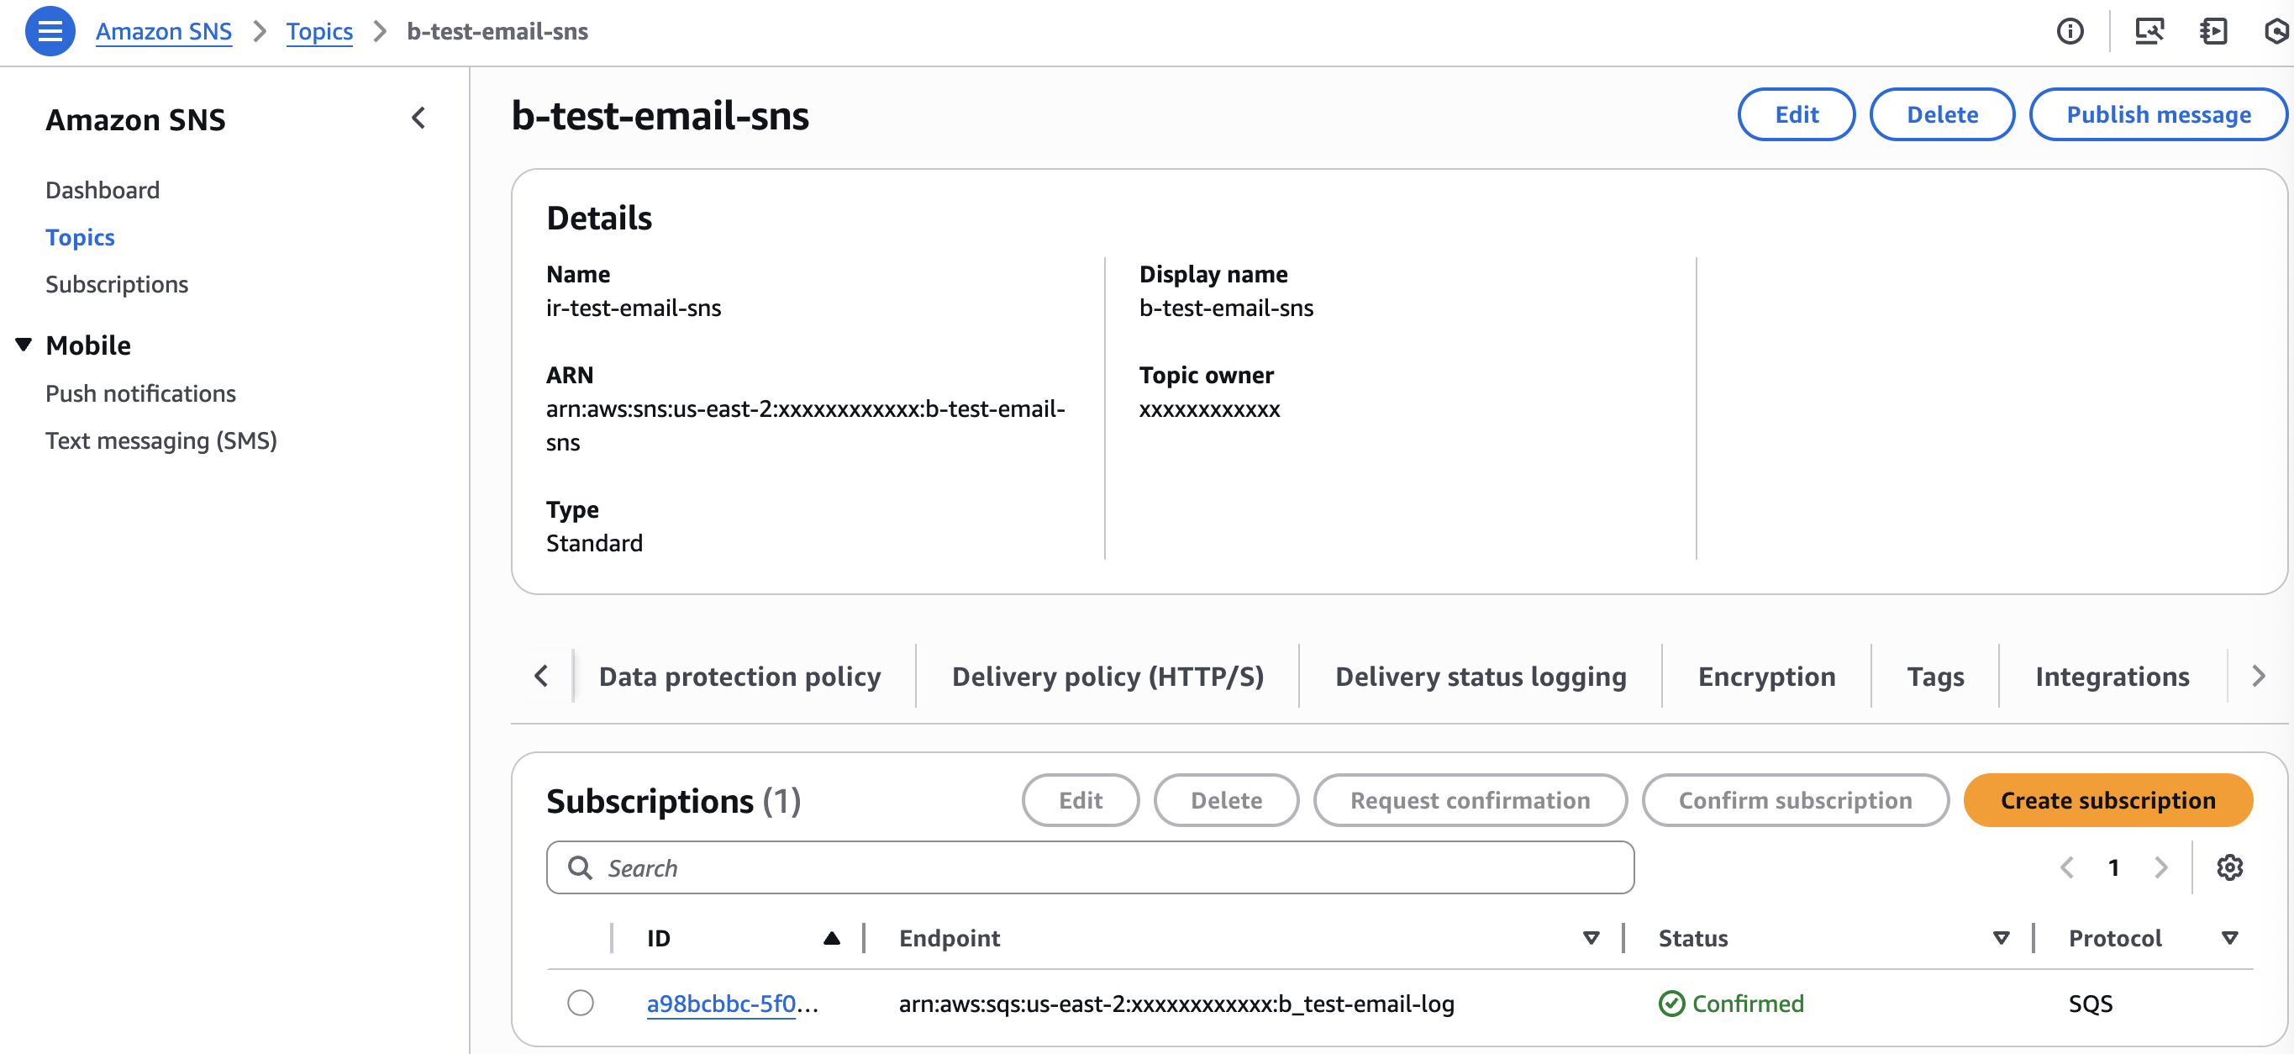
Task: Focus the subscriptions Search field
Action: 1090,867
